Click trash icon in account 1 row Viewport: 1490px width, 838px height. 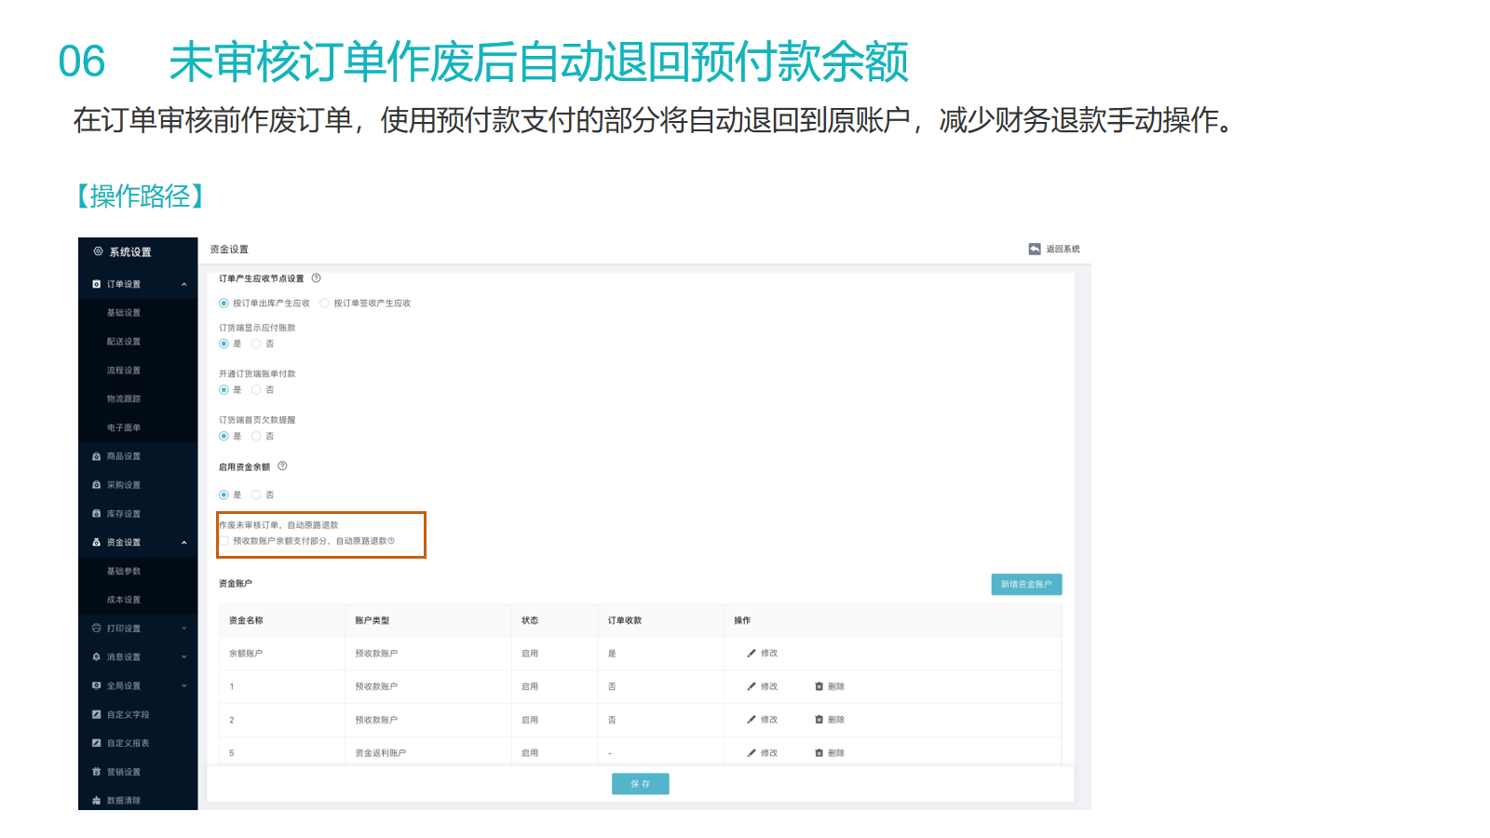(x=819, y=686)
